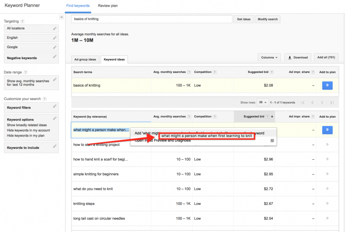Open help for Ad impr. share in keyword table
This screenshot has width=345, height=232.
313,117
